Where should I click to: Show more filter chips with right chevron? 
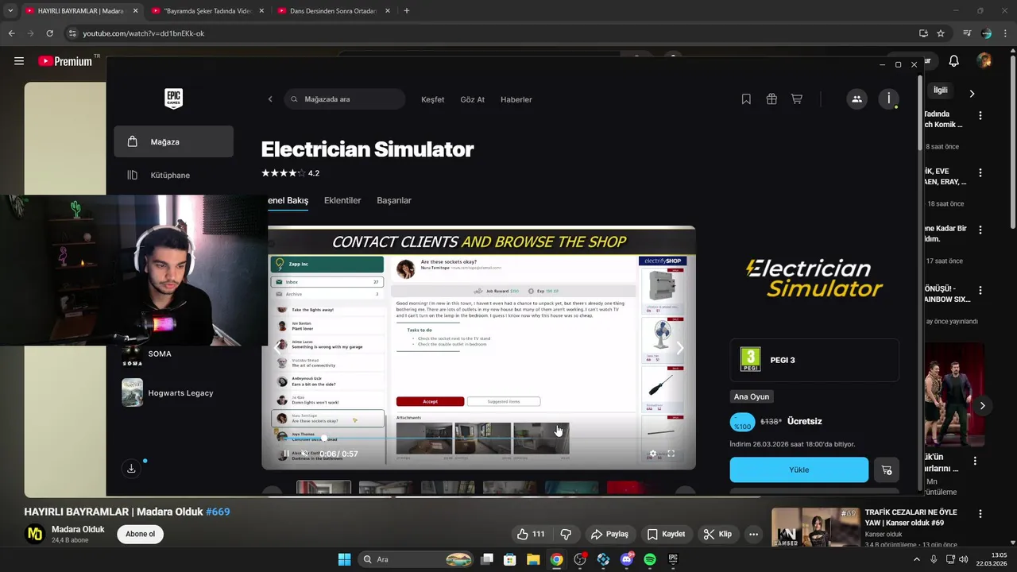(x=972, y=93)
